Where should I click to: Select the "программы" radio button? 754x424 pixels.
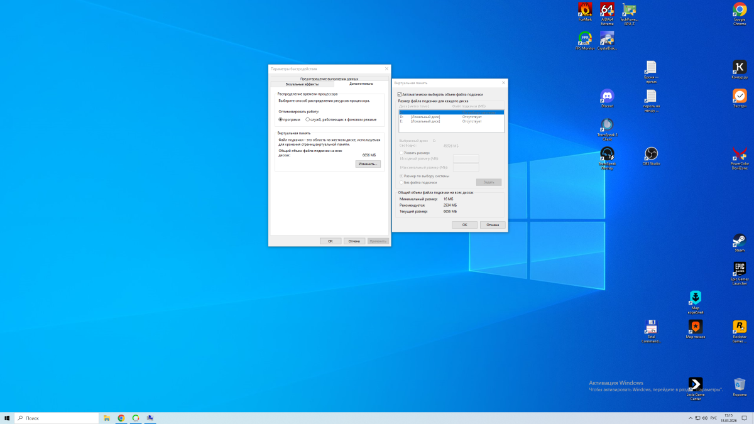(x=281, y=119)
